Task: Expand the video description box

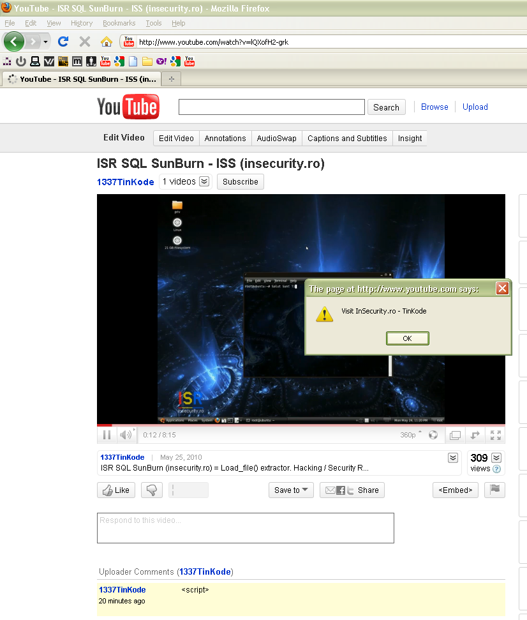Action: pyautogui.click(x=453, y=458)
